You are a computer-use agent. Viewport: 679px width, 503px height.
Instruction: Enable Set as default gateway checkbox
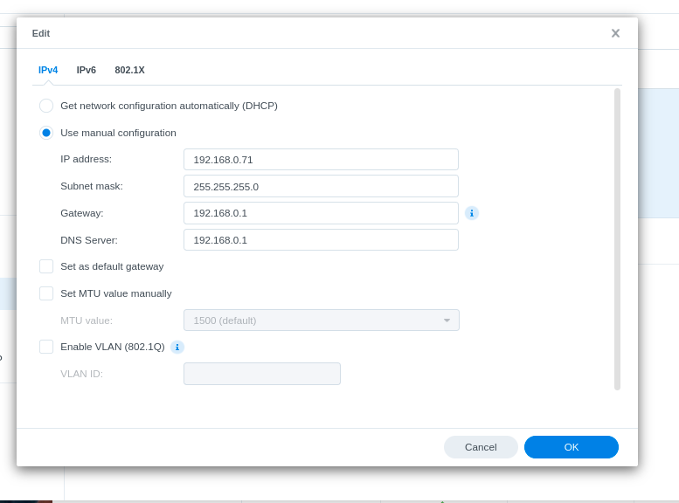pyautogui.click(x=46, y=266)
